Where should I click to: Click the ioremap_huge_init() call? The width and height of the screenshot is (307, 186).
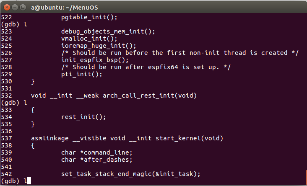[99, 46]
